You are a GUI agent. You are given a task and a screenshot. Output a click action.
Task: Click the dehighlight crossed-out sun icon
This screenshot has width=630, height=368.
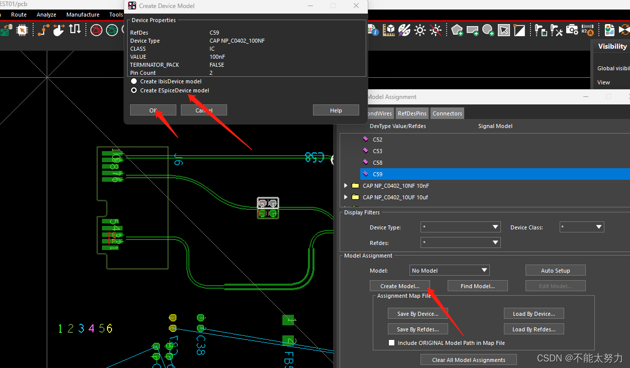click(x=436, y=30)
